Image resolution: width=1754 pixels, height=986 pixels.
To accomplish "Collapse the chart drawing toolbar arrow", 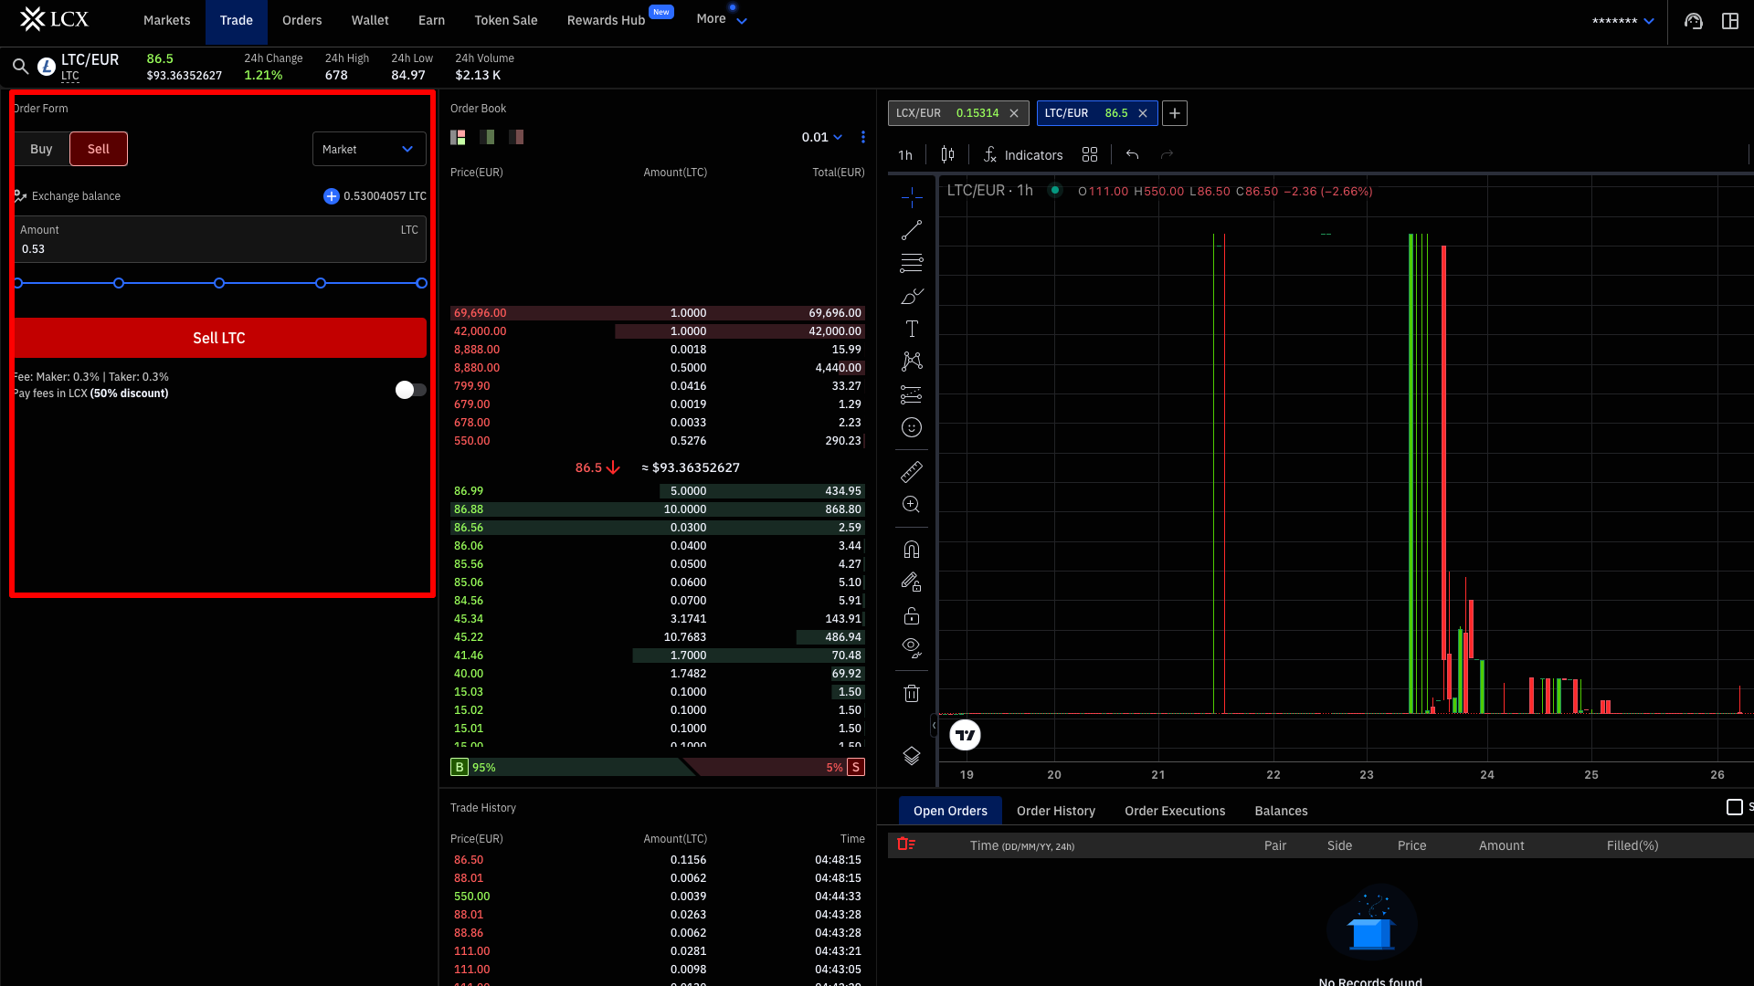I will pos(934,726).
